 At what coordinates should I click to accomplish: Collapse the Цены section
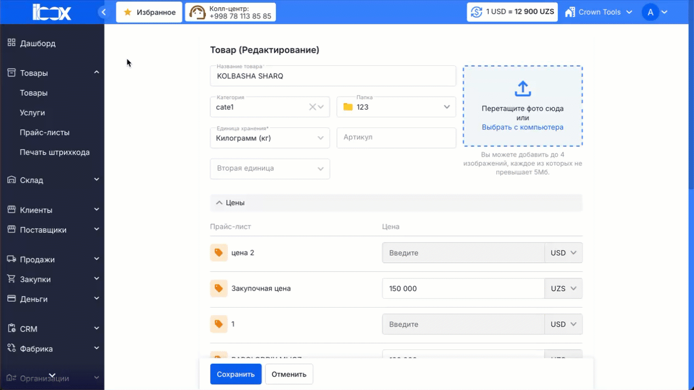coord(219,203)
